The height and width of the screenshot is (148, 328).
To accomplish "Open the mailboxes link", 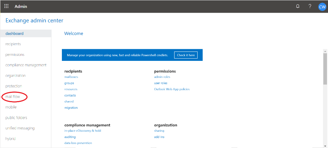I will (71, 77).
